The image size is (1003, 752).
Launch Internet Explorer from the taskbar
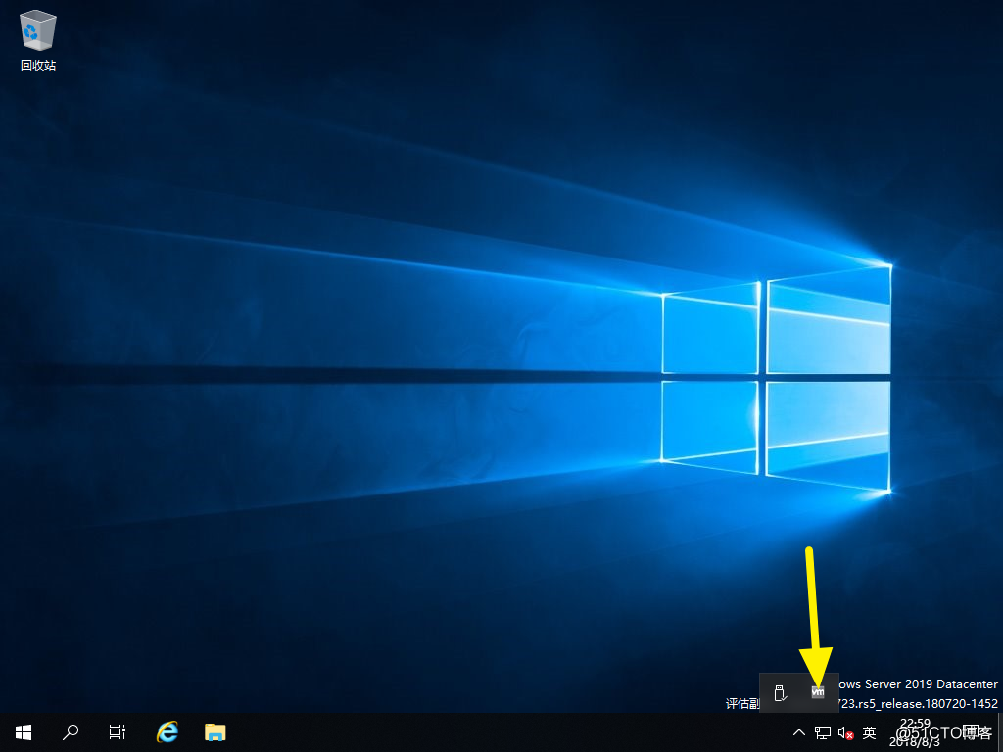(x=167, y=732)
